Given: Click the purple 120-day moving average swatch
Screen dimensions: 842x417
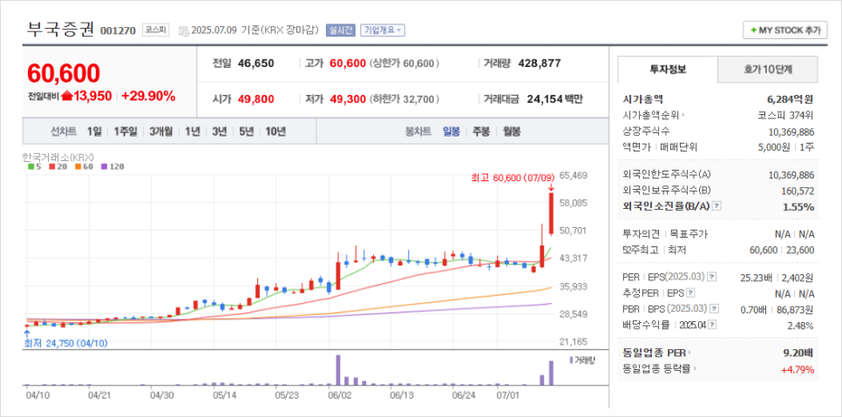Looking at the screenshot, I should tap(103, 166).
